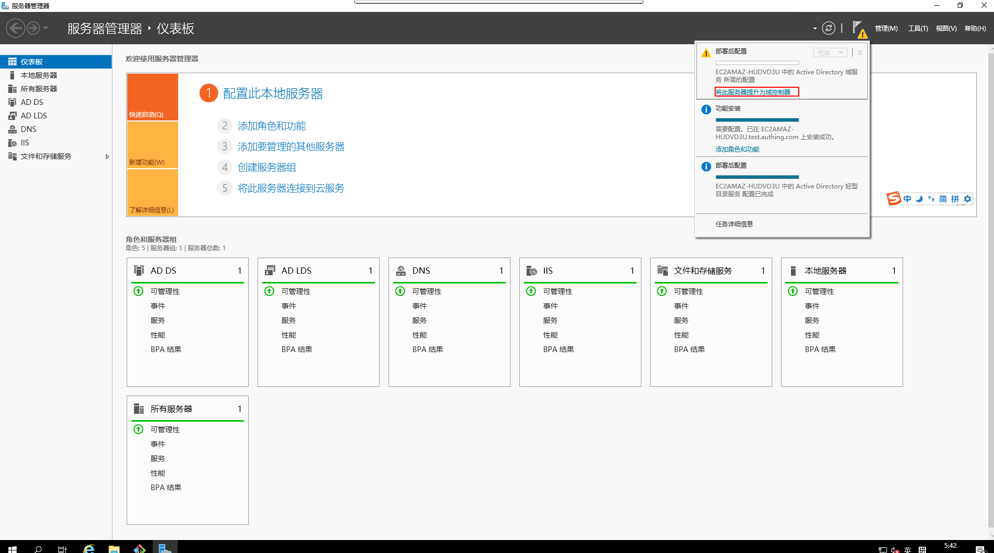The width and height of the screenshot is (994, 553).
Task: Click the feature installation progress bar
Action: (x=757, y=120)
